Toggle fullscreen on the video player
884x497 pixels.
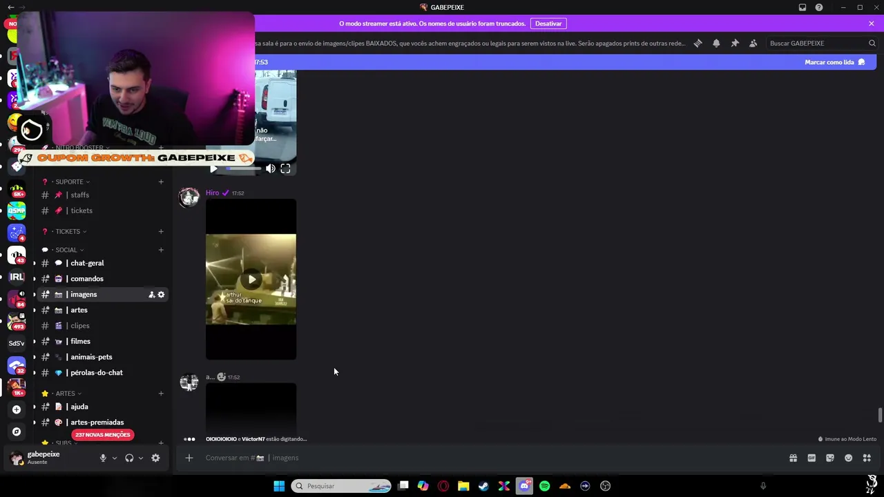point(285,168)
